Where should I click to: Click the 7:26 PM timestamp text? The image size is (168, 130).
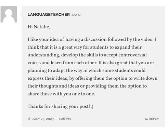(x=65, y=119)
